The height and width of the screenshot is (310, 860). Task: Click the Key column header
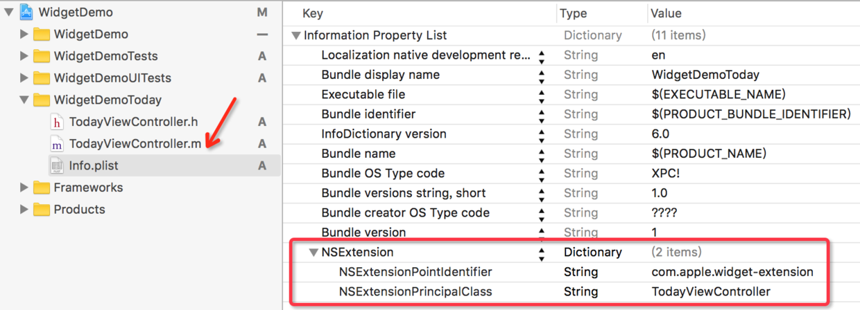pos(313,13)
